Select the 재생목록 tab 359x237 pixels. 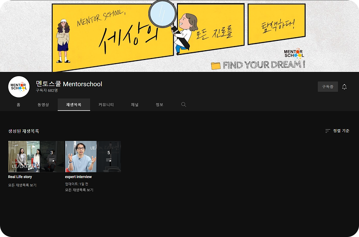tap(74, 105)
